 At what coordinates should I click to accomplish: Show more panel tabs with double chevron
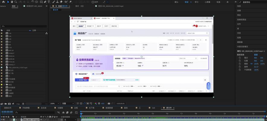click(47, 6)
